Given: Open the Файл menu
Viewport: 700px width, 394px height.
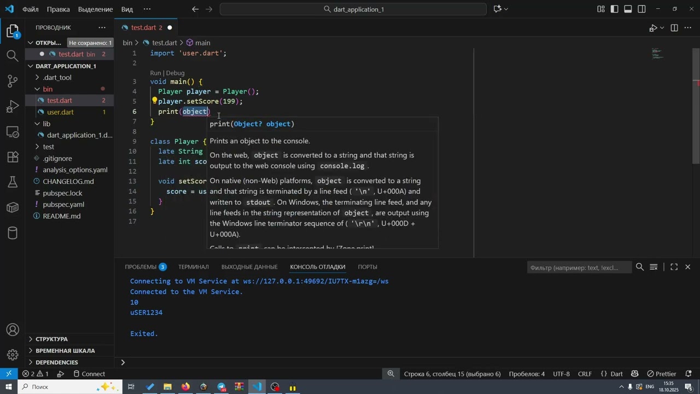Looking at the screenshot, I should pyautogui.click(x=31, y=9).
